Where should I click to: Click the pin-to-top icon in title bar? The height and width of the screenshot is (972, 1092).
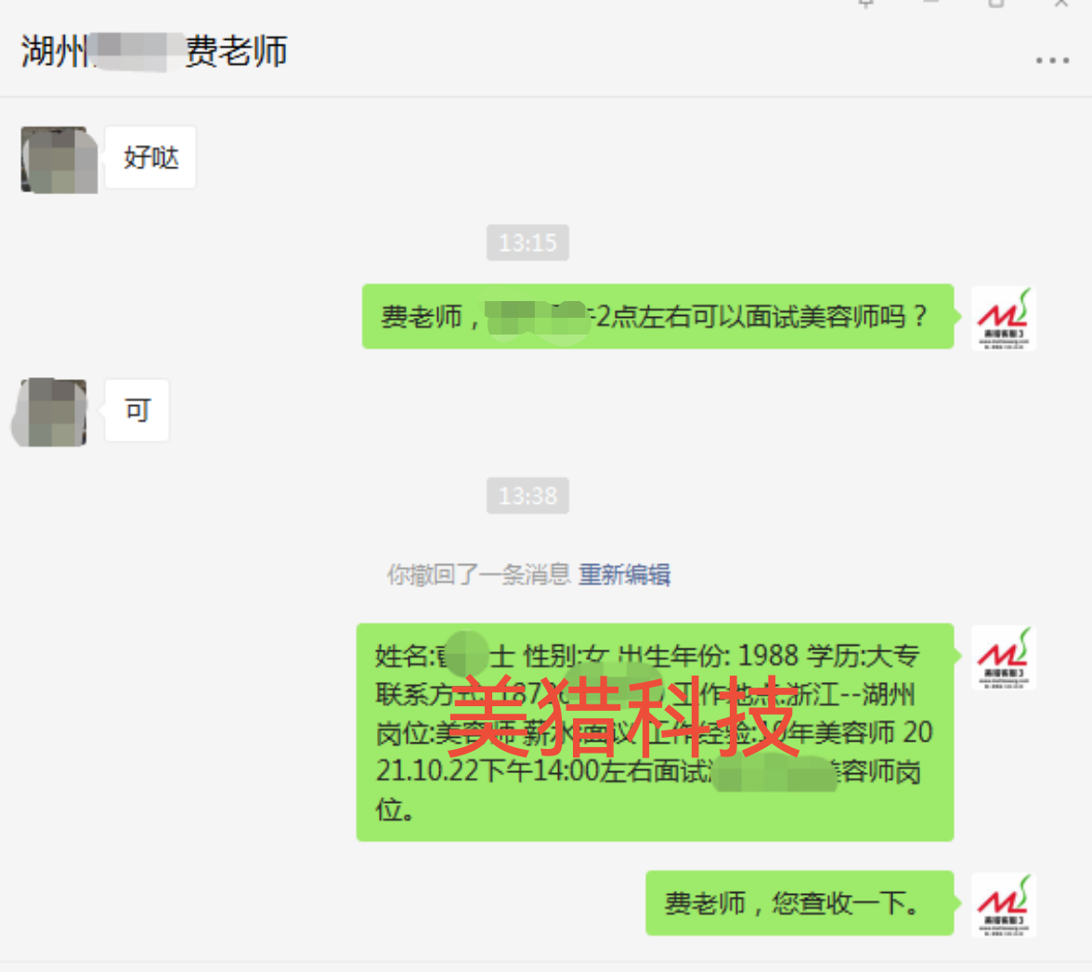(865, 4)
